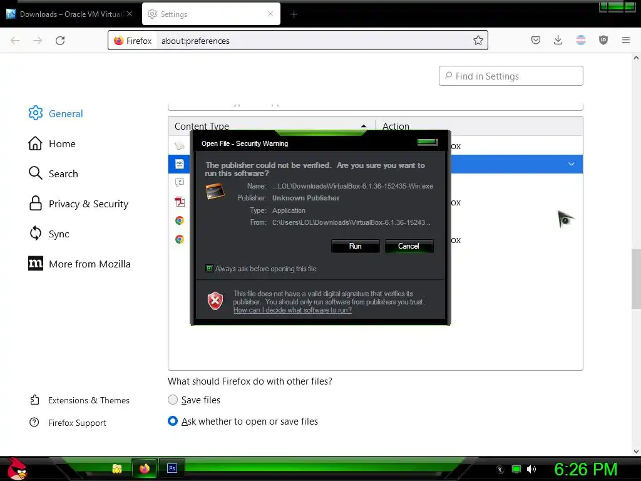Open the Pocket save icon
The height and width of the screenshot is (481, 641).
pos(536,40)
